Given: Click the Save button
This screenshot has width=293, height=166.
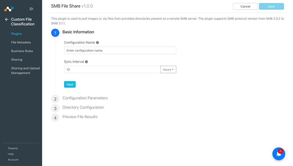Looking at the screenshot, I should [271, 6].
